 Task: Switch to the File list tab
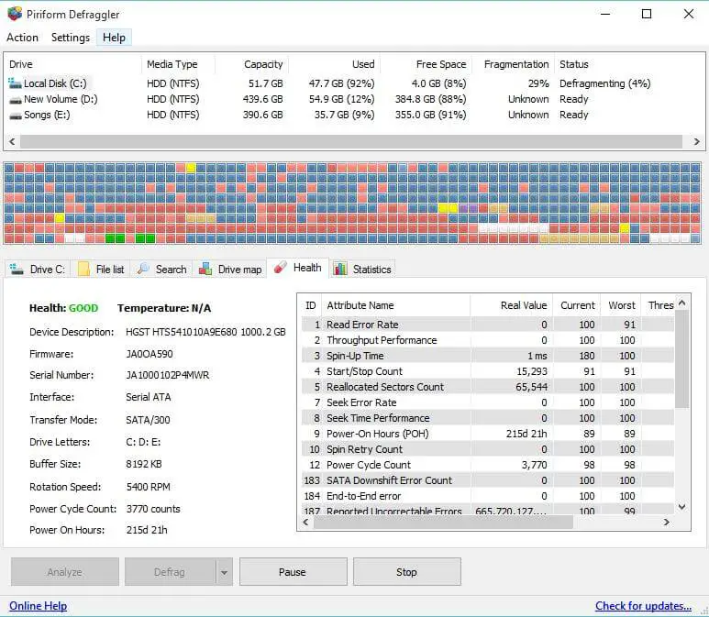pos(101,270)
